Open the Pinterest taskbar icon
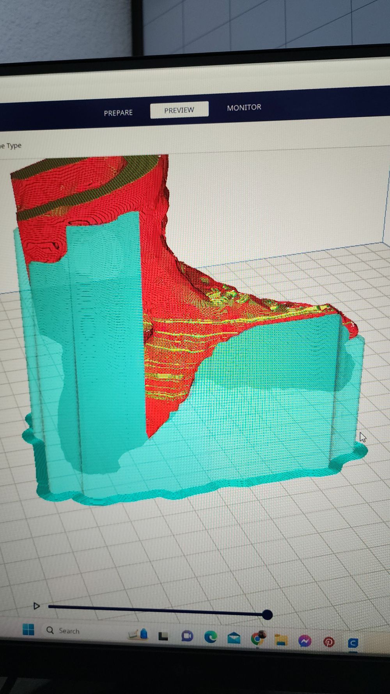390x694 pixels. [x=328, y=642]
